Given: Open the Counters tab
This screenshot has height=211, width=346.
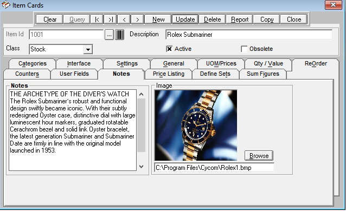Looking at the screenshot, I should pos(27,74).
